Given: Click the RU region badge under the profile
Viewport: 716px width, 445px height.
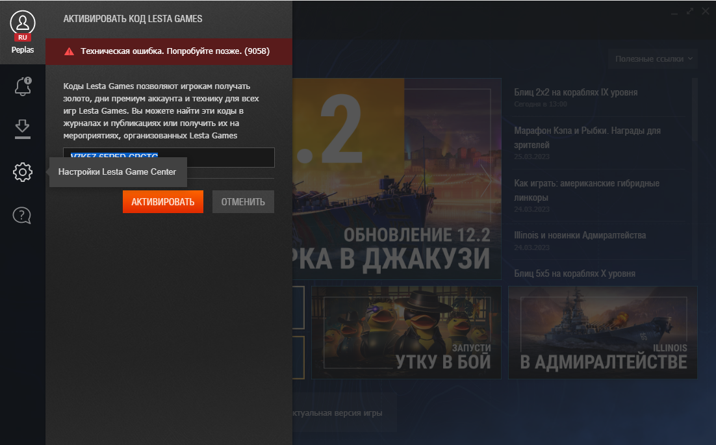Looking at the screenshot, I should pyautogui.click(x=23, y=38).
